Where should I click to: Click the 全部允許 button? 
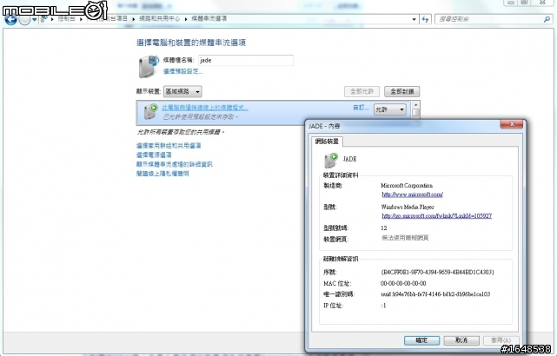click(361, 91)
